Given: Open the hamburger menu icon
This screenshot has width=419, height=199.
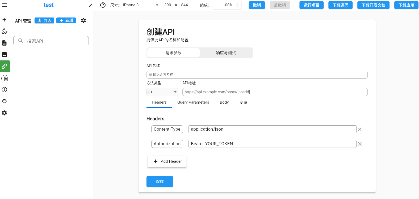Looking at the screenshot, I should click(x=5, y=5).
